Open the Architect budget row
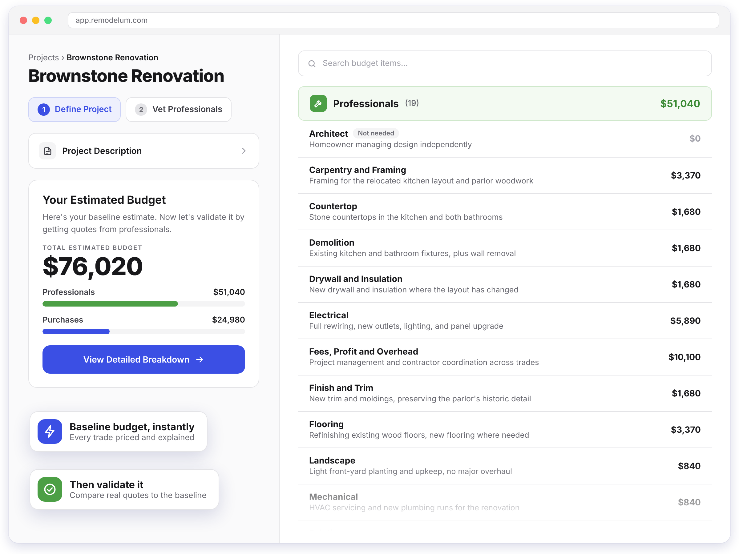 (504, 139)
